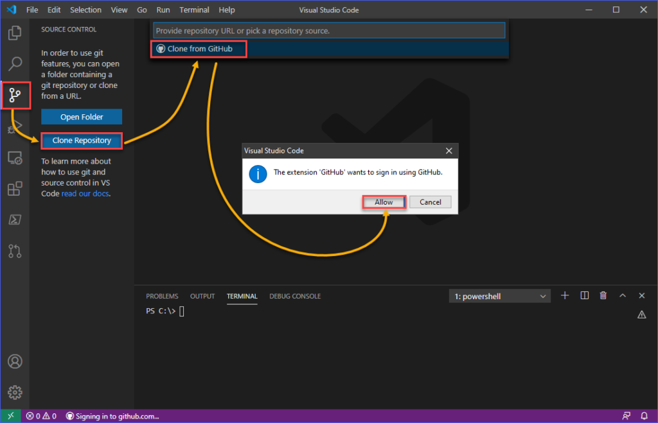Focus the repository URL input field
The height and width of the screenshot is (423, 658).
pyautogui.click(x=329, y=31)
